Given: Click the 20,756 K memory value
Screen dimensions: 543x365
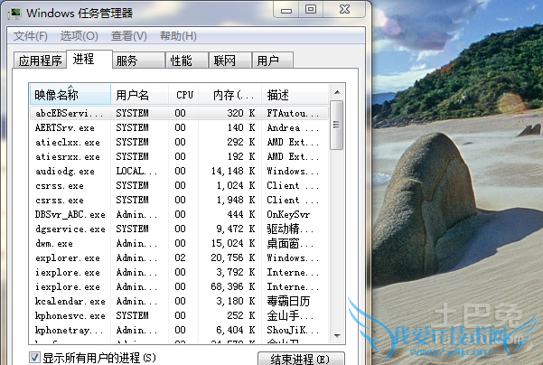Looking at the screenshot, I should (233, 258).
